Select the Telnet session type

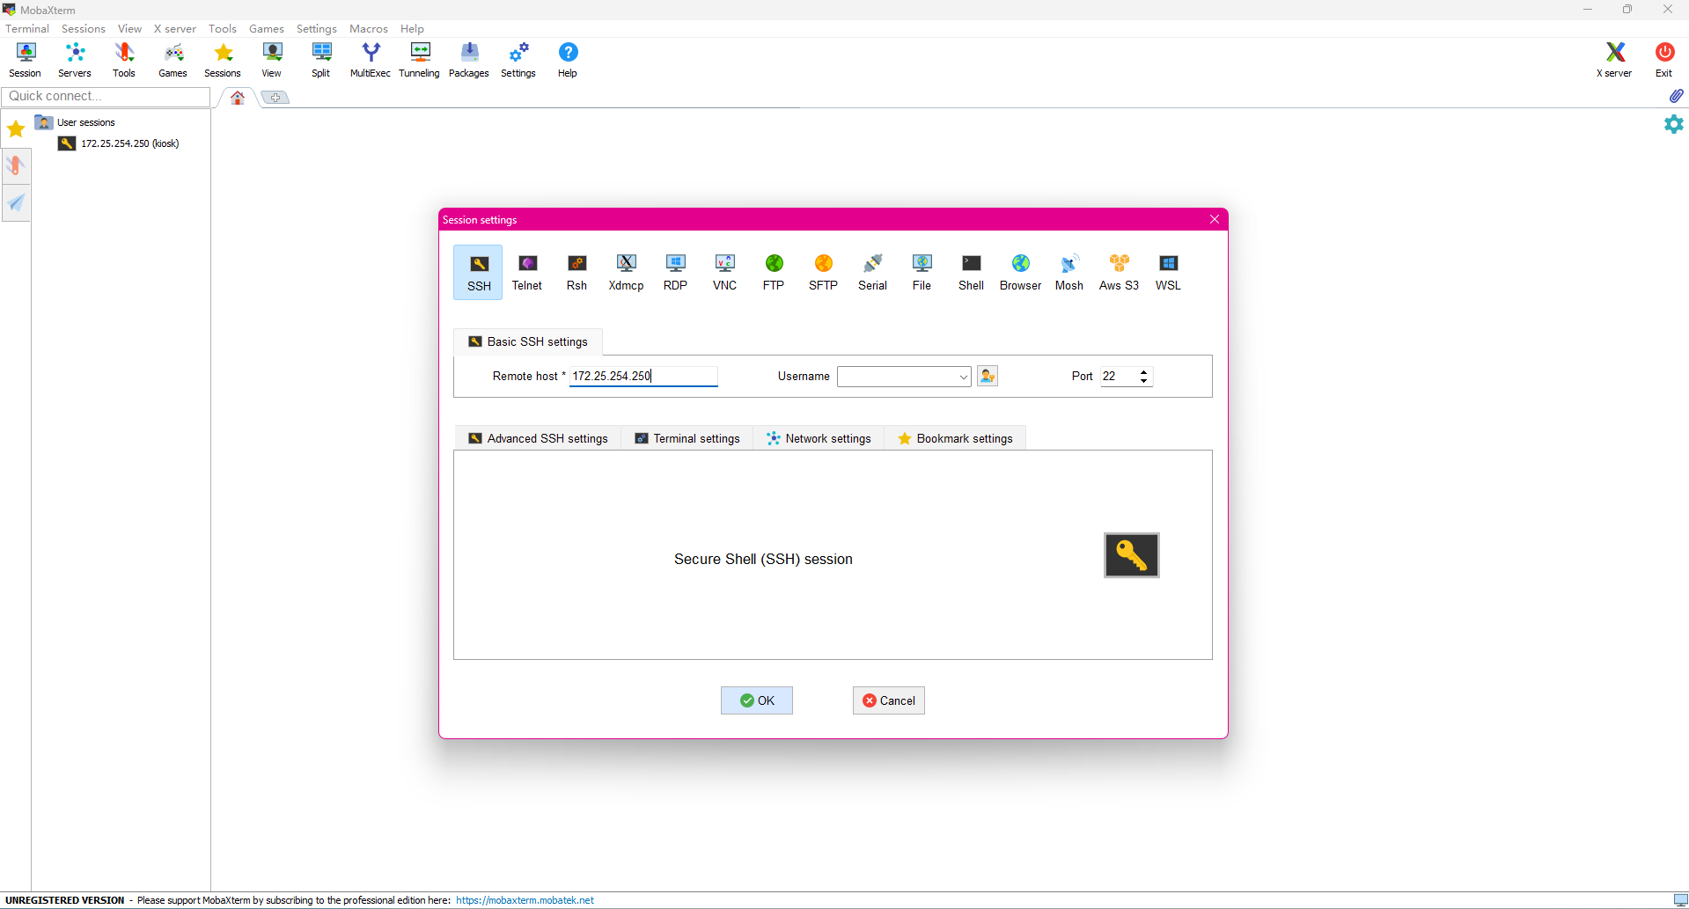click(x=527, y=273)
